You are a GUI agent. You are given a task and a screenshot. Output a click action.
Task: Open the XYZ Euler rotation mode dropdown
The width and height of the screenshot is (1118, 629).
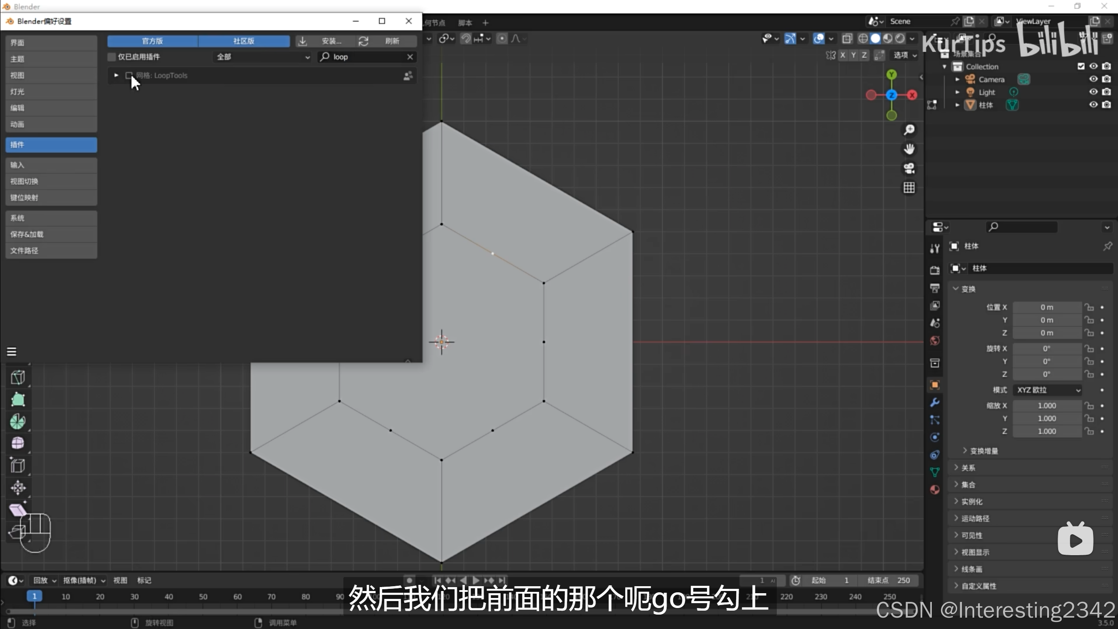[1048, 390]
